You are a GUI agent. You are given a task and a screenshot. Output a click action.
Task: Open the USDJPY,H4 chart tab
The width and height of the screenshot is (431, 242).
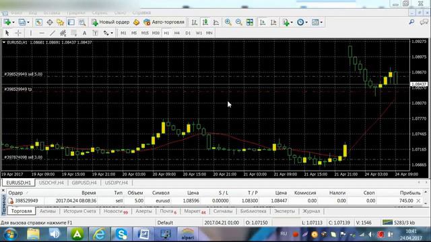tap(117, 183)
